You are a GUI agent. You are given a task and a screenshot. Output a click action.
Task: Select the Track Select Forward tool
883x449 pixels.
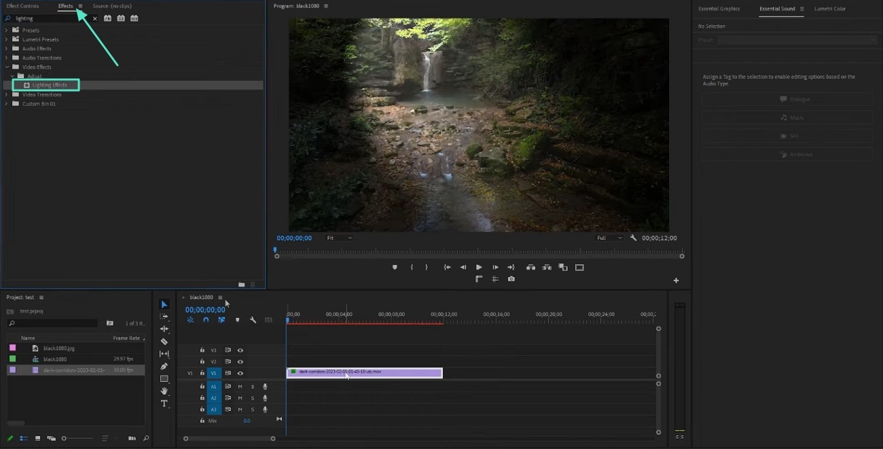(164, 317)
